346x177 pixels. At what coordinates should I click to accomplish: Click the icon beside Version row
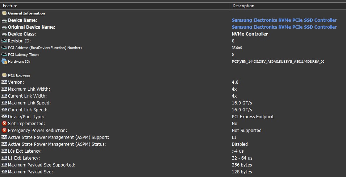[x=4, y=82]
